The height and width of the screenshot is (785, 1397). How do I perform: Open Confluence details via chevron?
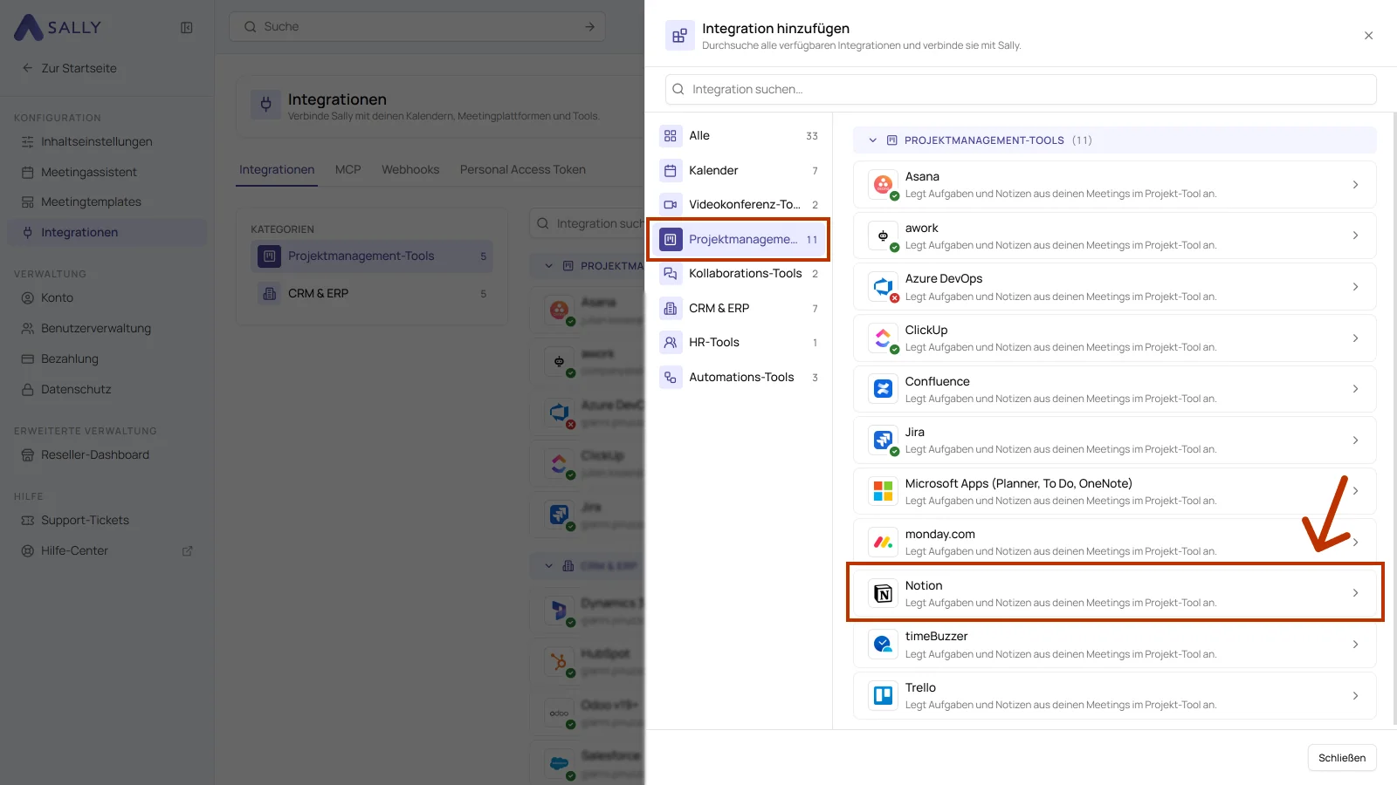(x=1355, y=389)
